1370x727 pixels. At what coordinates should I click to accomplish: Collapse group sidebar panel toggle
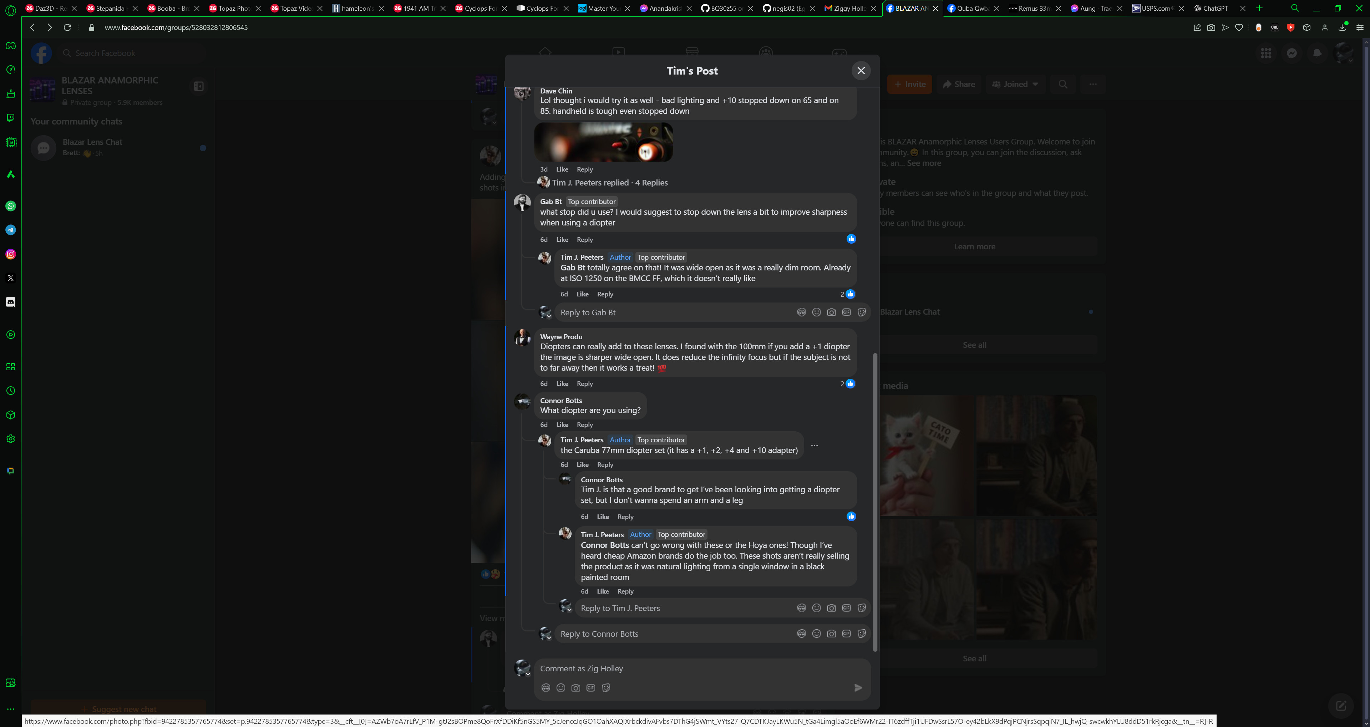(x=199, y=86)
